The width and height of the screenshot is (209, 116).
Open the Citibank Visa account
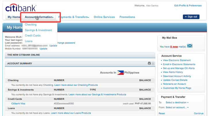18,104
